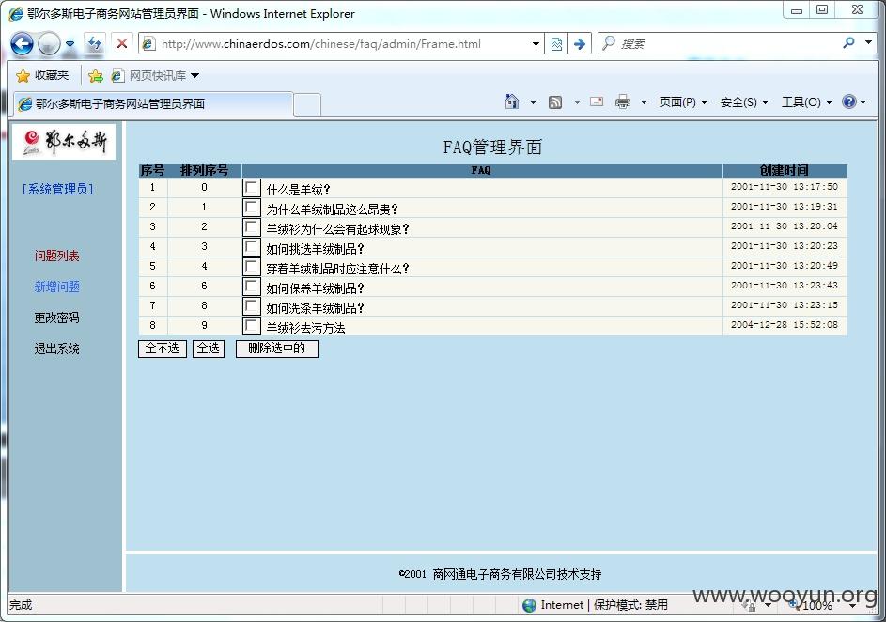Click the Help question mark icon

[x=848, y=101]
